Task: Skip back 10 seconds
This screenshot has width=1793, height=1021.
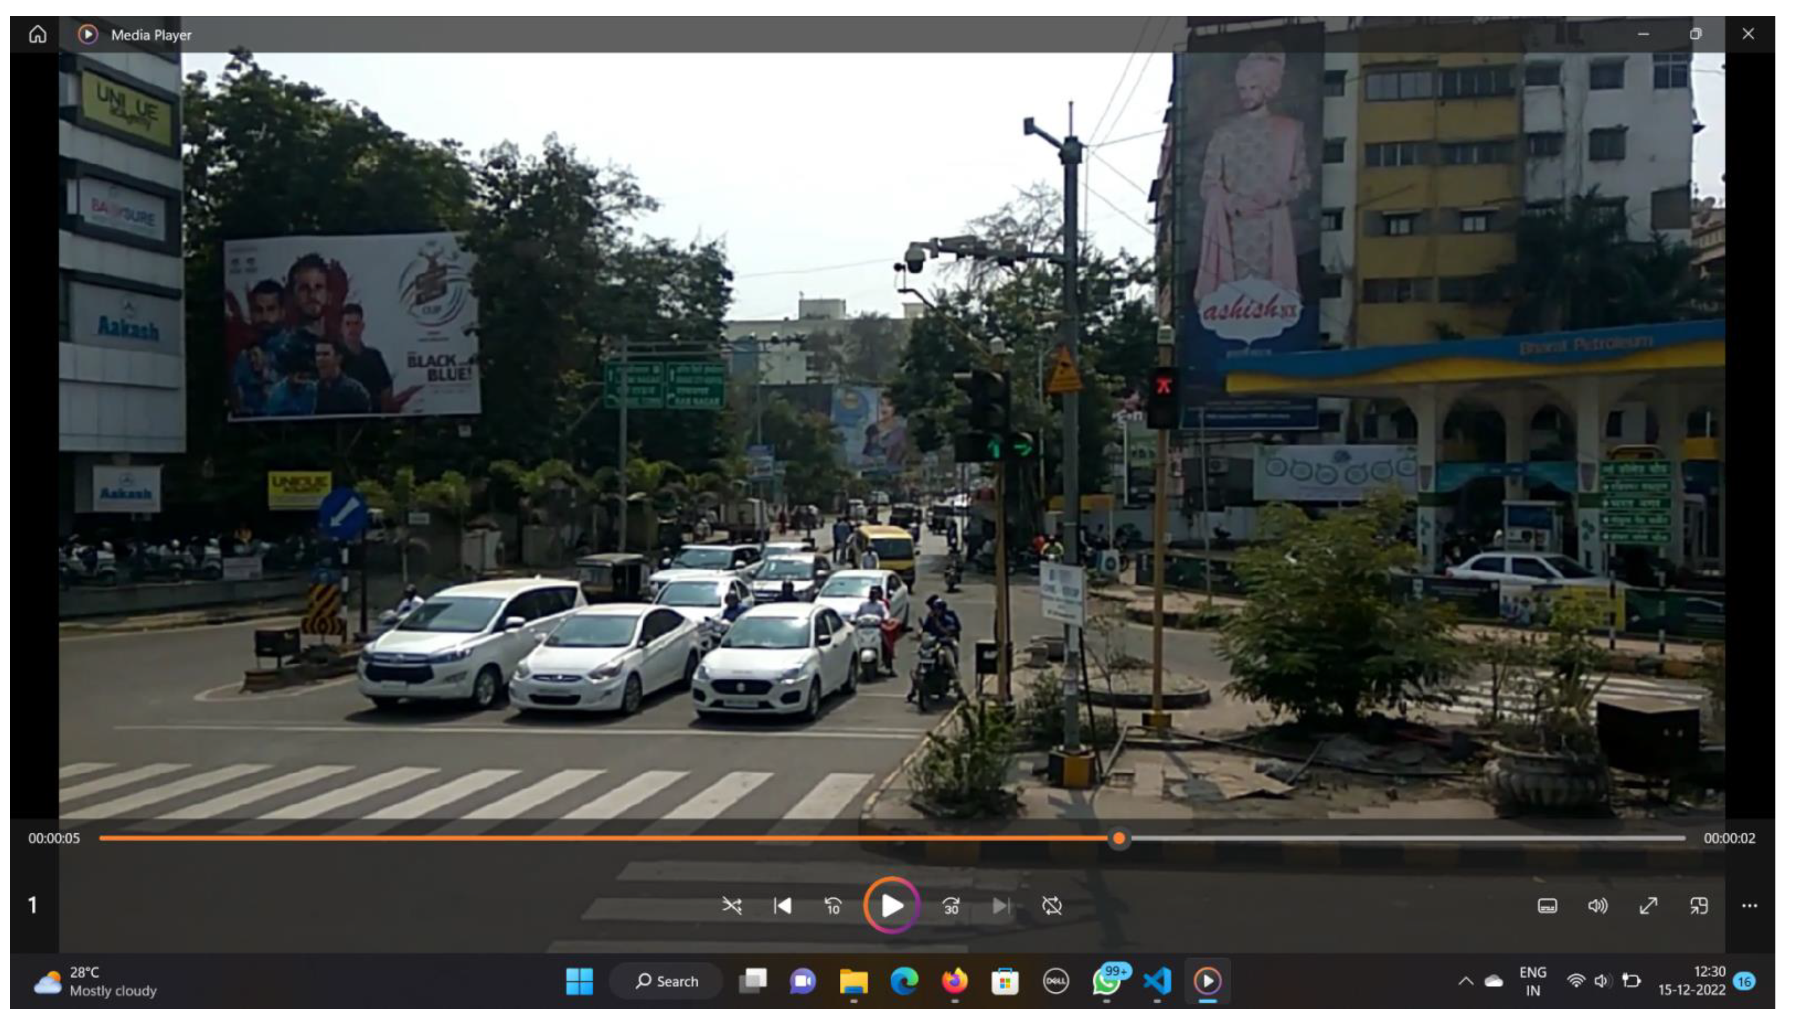Action: [833, 906]
